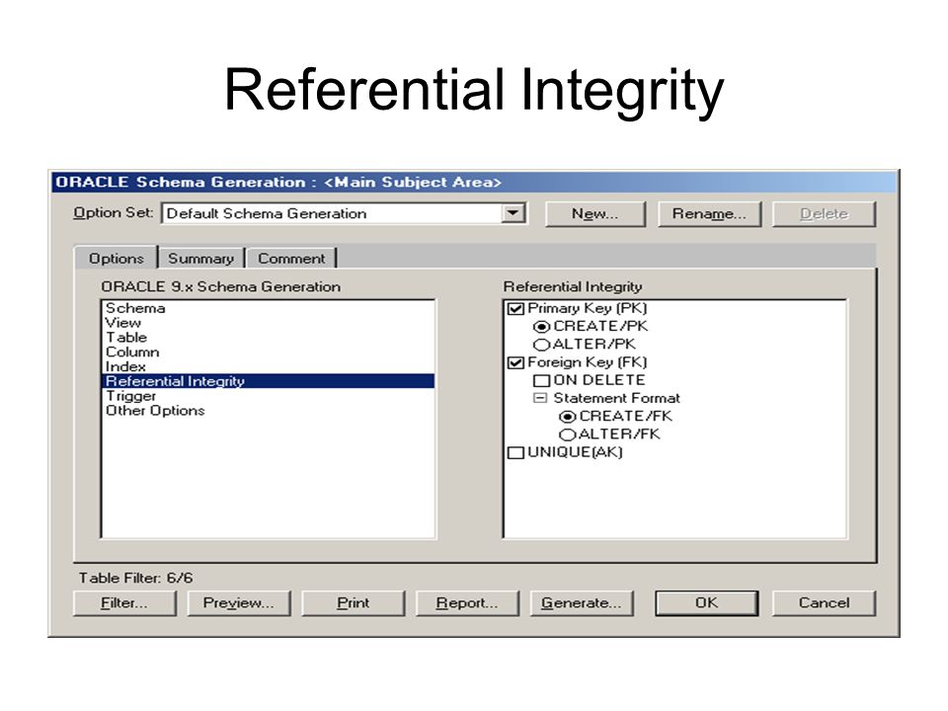
Task: Click the Rename... button
Action: [x=709, y=214]
